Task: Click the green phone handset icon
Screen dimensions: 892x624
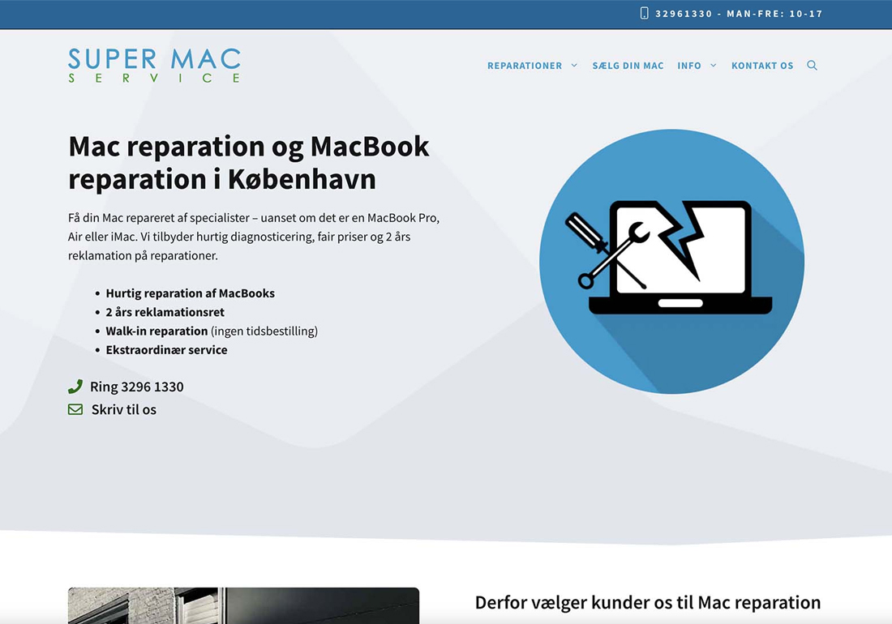Action: (x=75, y=387)
